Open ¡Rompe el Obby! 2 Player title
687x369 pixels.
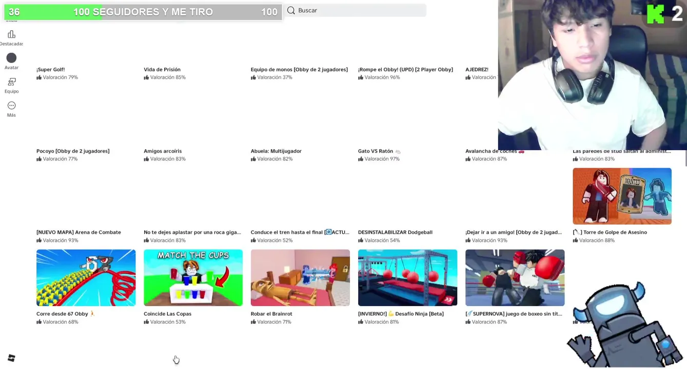click(x=405, y=70)
